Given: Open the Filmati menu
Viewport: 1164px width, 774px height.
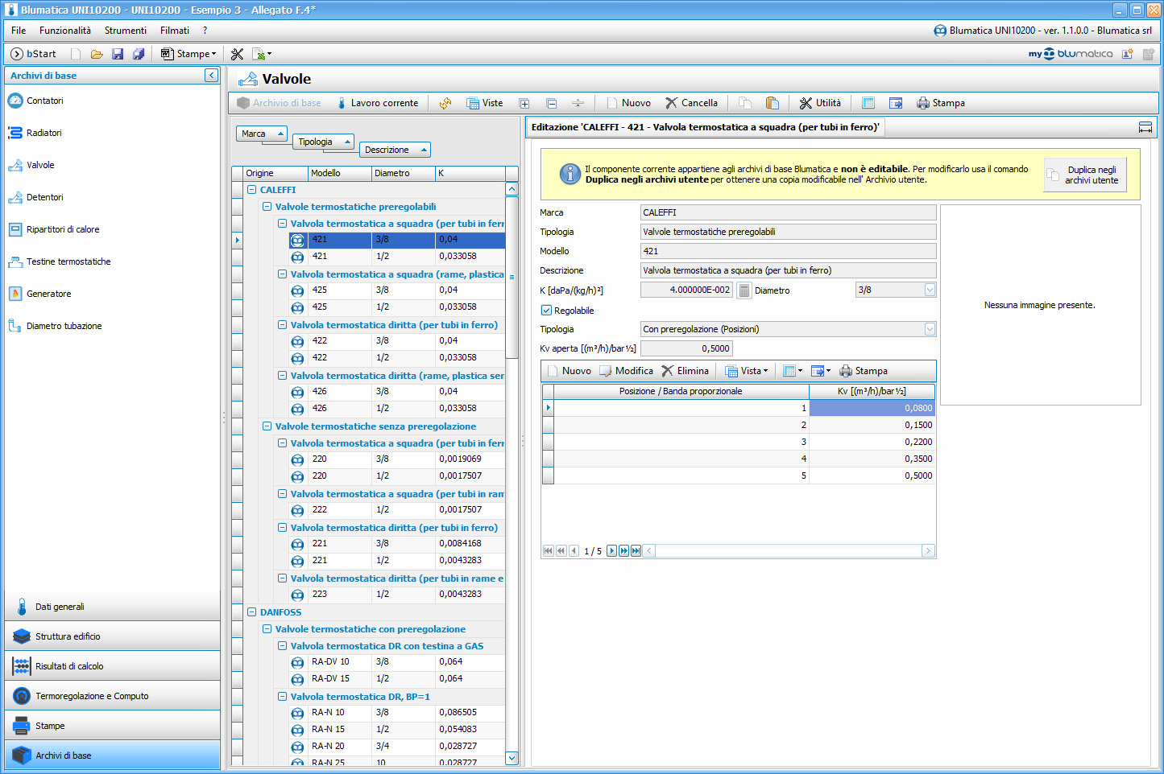Looking at the screenshot, I should [175, 31].
